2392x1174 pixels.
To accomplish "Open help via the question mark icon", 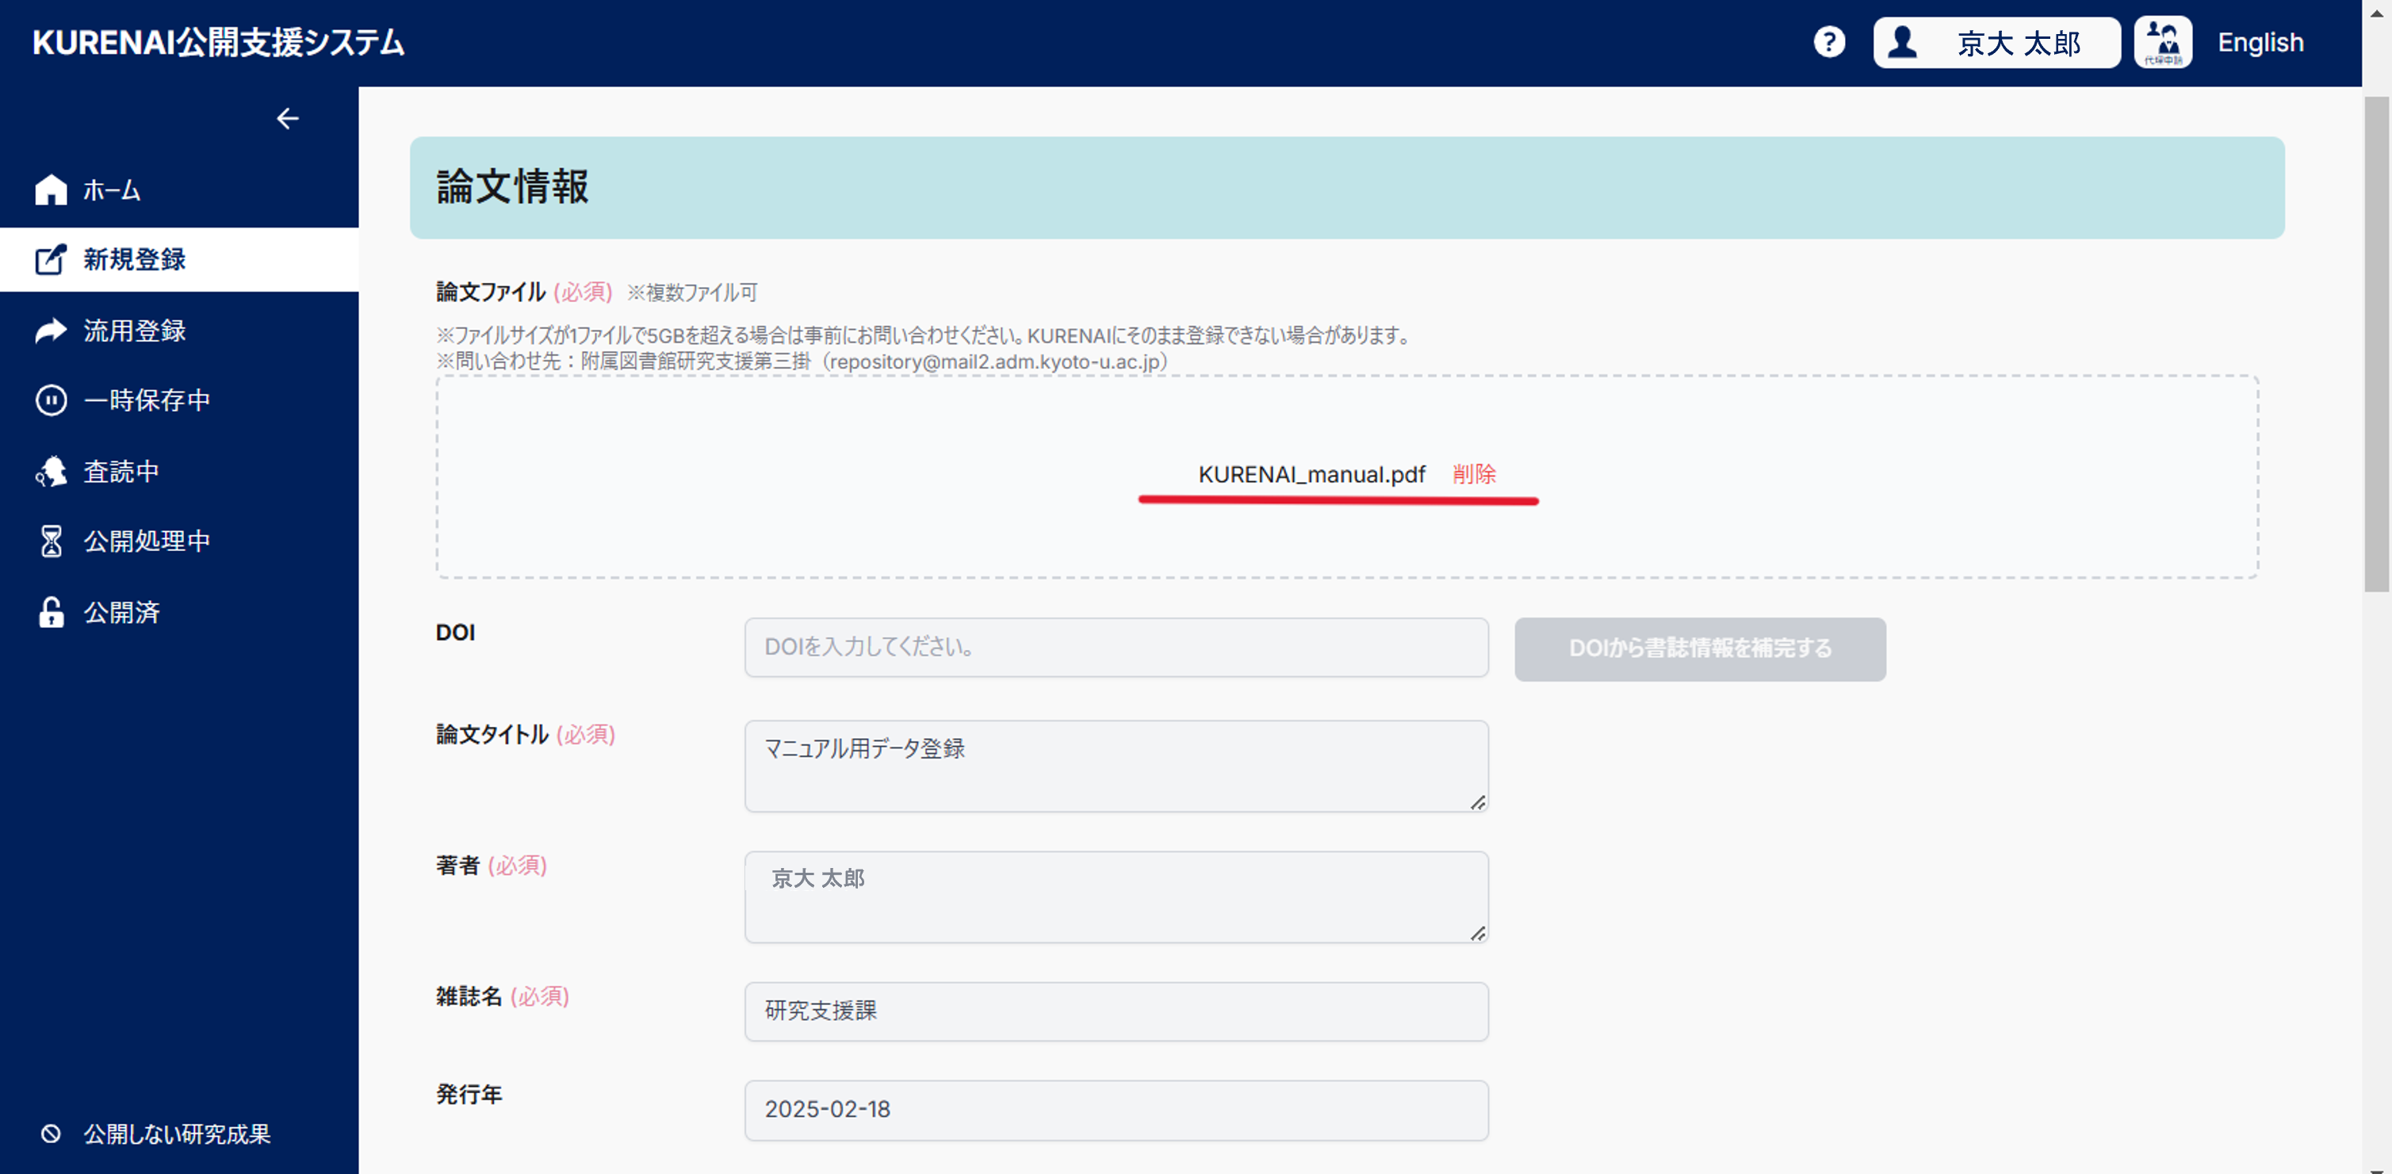I will coord(1829,42).
